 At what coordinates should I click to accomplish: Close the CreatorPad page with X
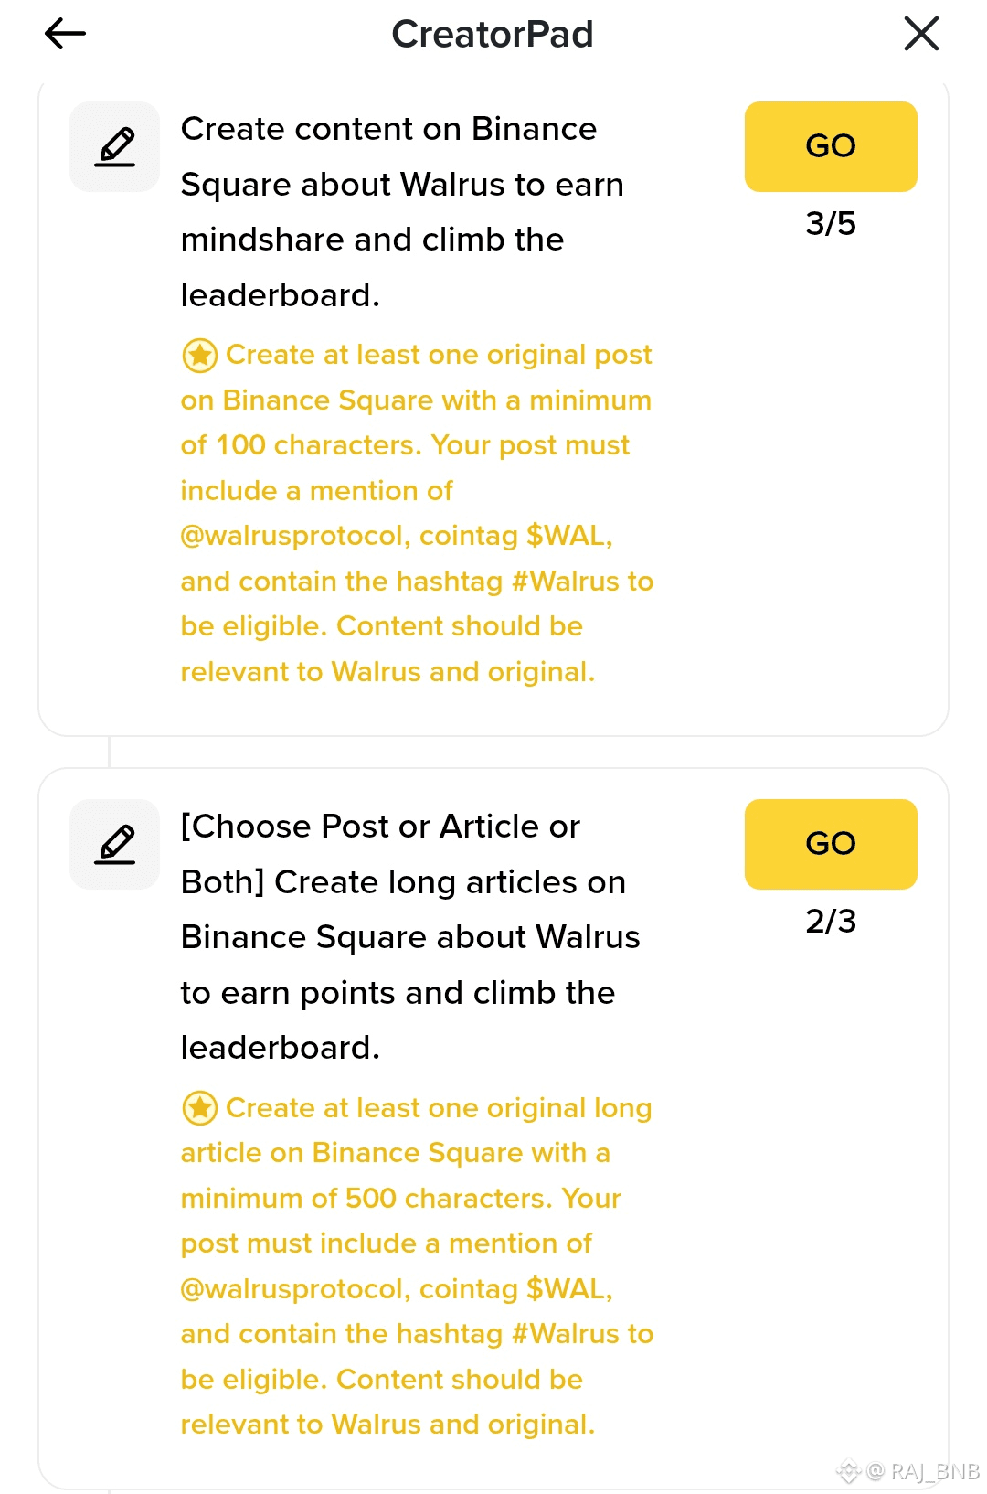920,35
